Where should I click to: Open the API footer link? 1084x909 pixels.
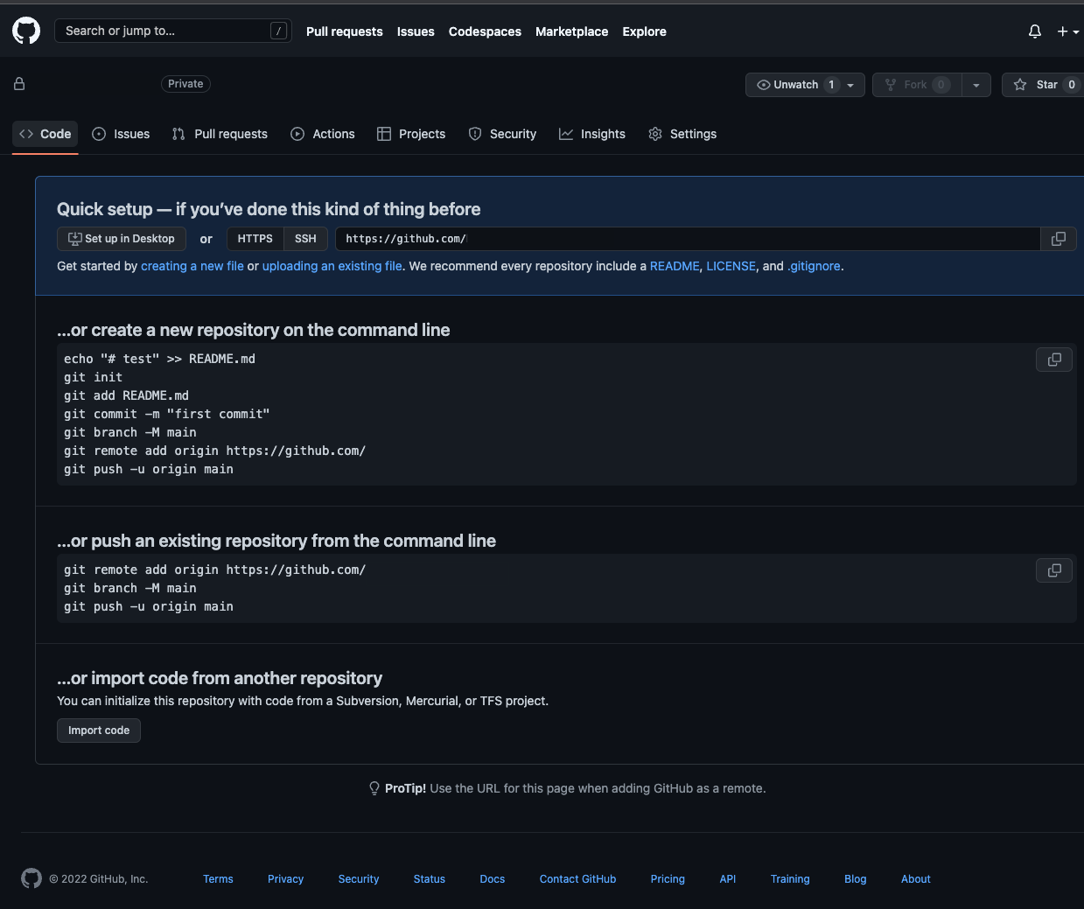(x=728, y=879)
